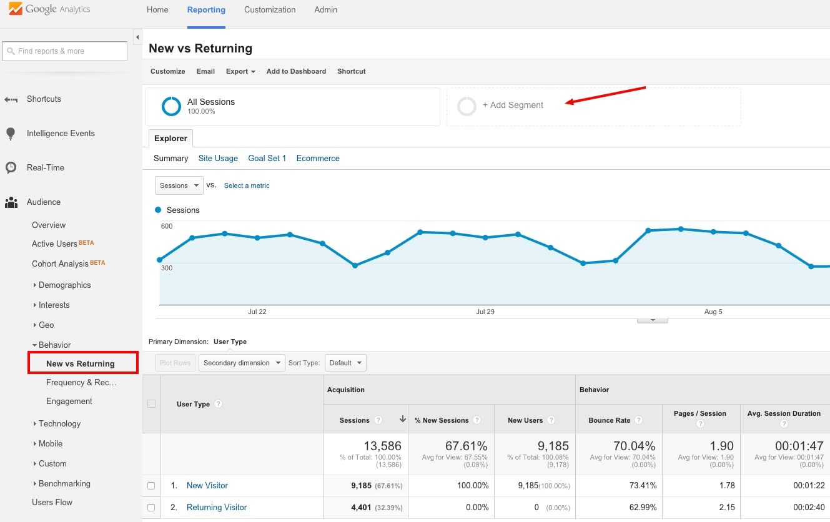Select the Summary view

(x=170, y=159)
